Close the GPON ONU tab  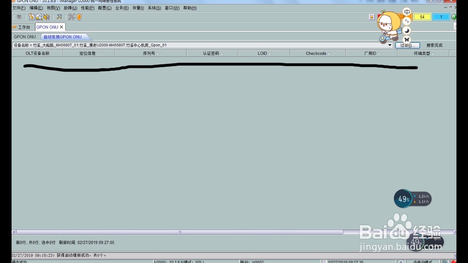61,27
